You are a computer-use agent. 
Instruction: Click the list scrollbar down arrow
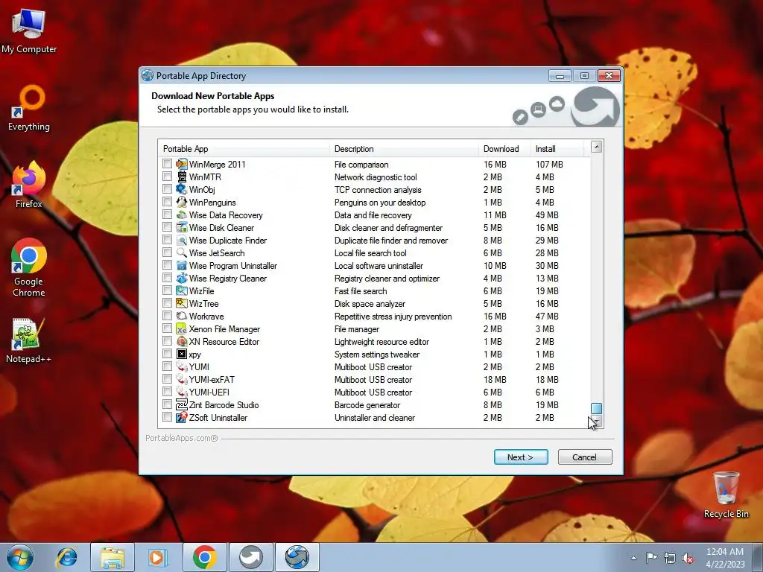597,422
